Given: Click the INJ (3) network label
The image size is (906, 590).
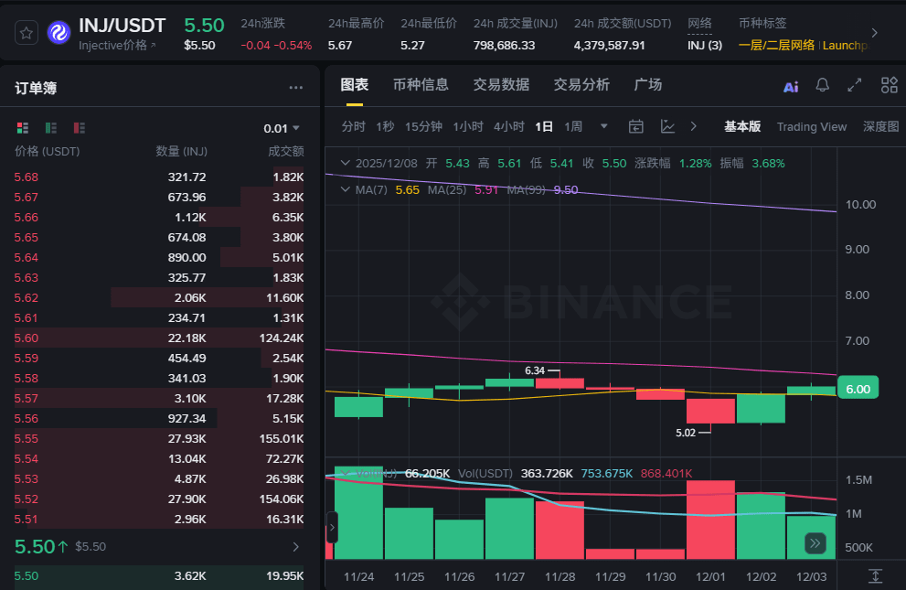Looking at the screenshot, I should [x=704, y=46].
